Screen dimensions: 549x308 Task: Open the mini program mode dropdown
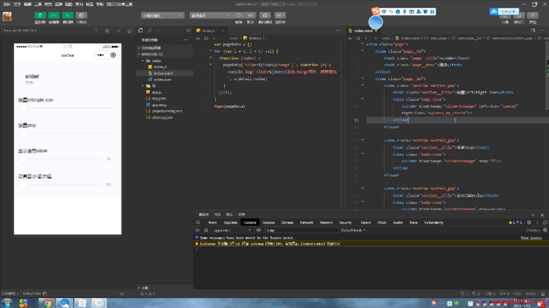tap(162, 15)
